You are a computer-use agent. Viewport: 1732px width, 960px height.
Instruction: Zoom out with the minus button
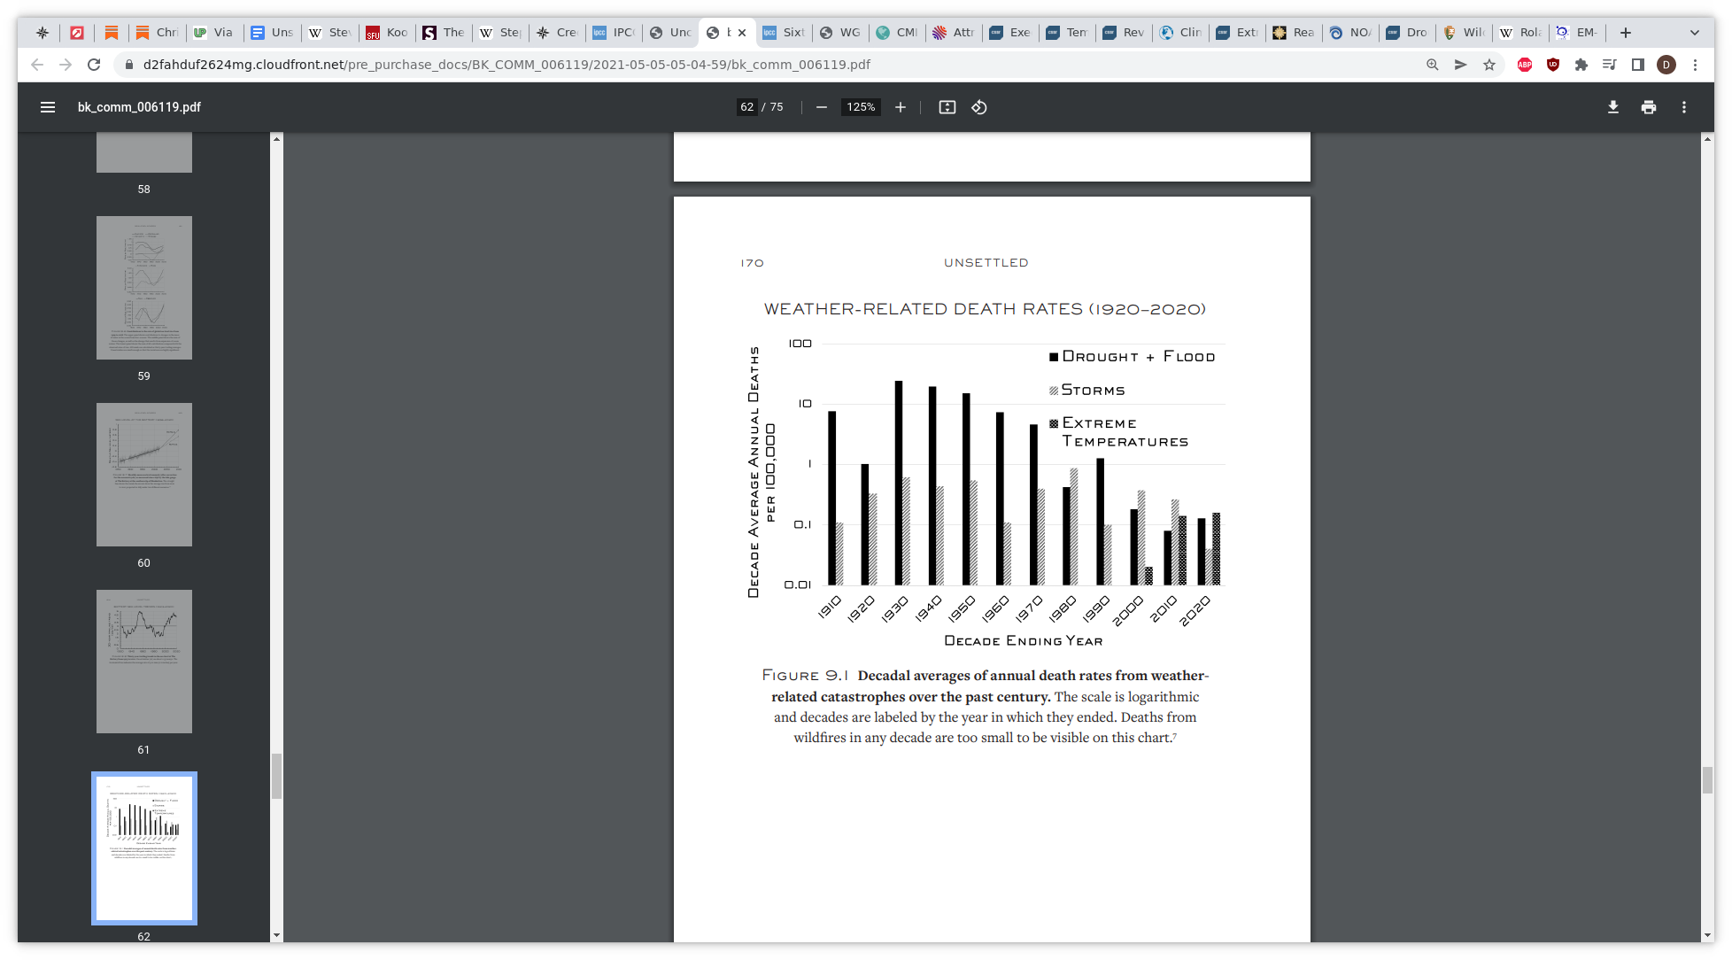pyautogui.click(x=822, y=107)
